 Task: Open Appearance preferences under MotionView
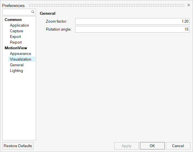[x=20, y=53]
